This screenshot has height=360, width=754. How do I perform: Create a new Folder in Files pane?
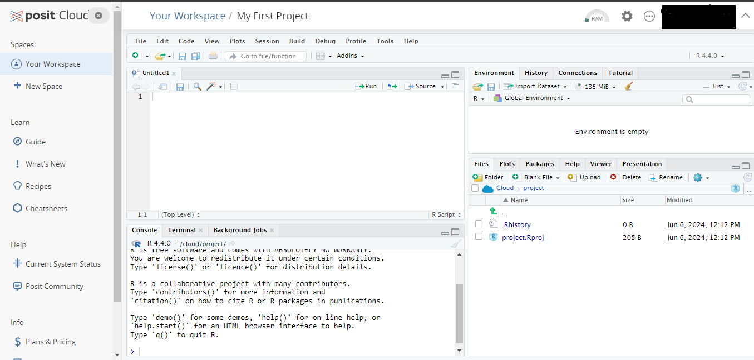[x=488, y=177]
